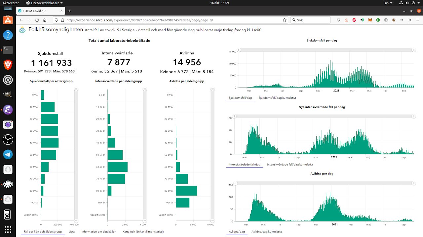Click the black right-arrow extension icon
The image size is (423, 237).
(x=402, y=20)
